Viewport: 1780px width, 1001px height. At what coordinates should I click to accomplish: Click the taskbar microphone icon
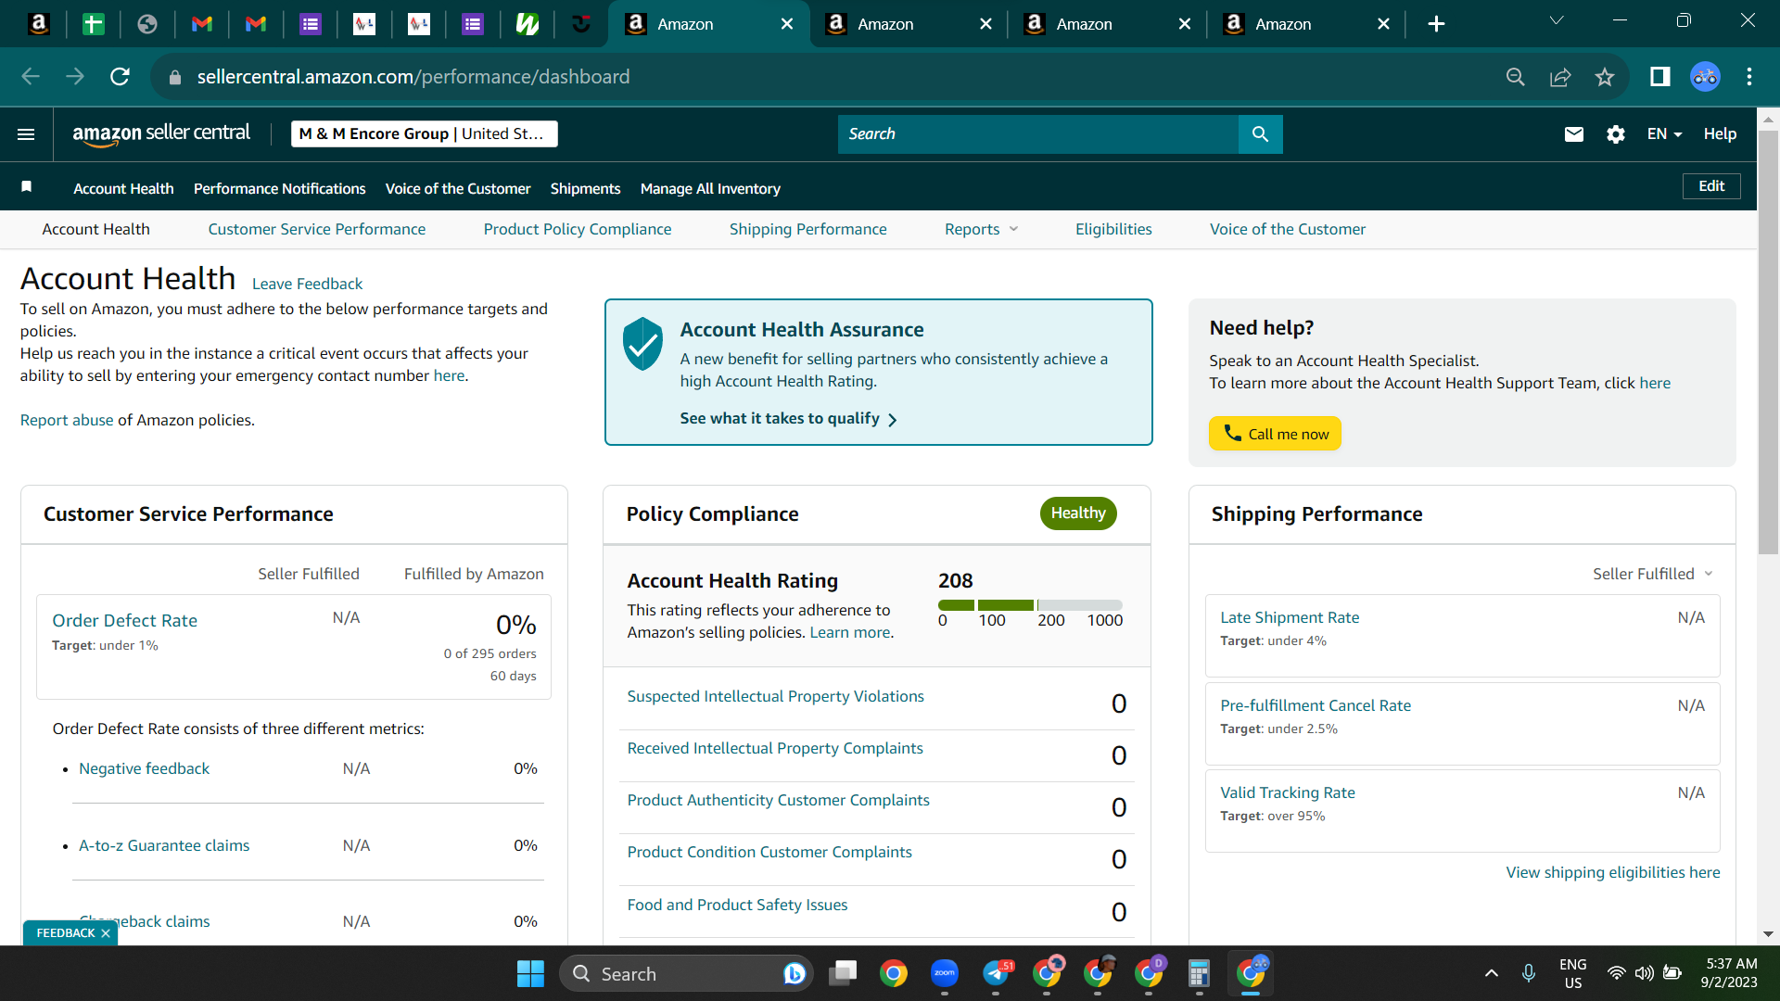1529,973
